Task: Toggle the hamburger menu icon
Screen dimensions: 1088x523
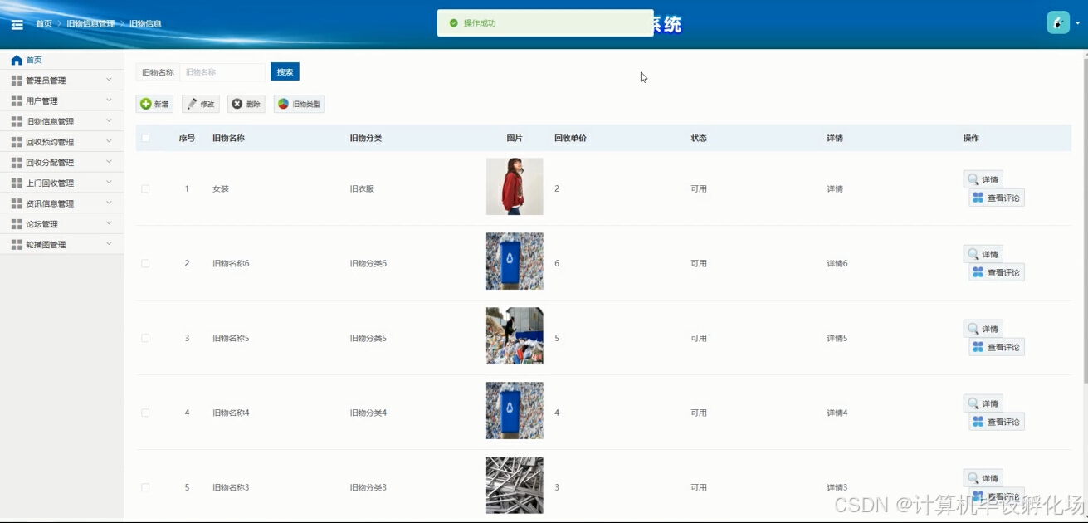Action: point(17,24)
